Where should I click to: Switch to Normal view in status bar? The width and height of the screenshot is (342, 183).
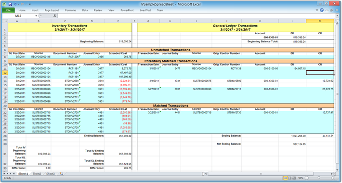286,178
